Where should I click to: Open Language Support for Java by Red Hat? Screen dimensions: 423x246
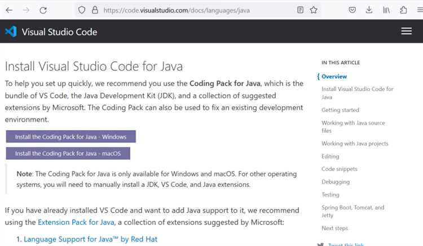coord(90,239)
